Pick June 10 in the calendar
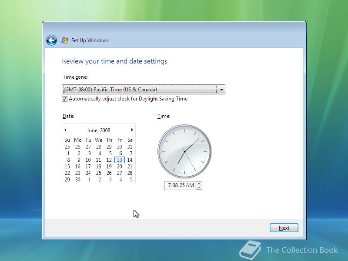Viewport: 348px width, 261px height. pyautogui.click(x=88, y=160)
